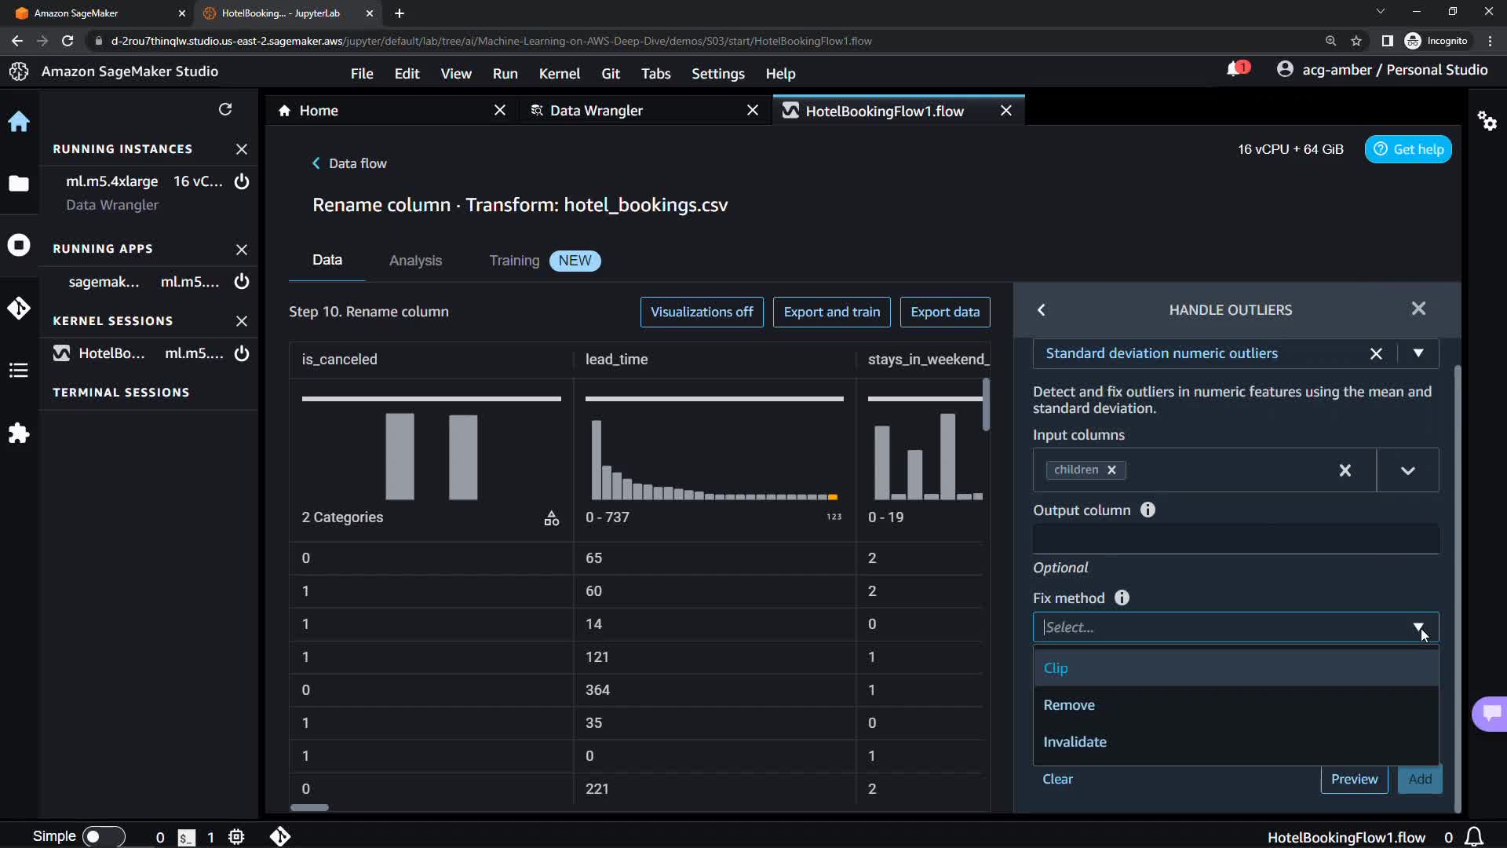Image resolution: width=1507 pixels, height=848 pixels.
Task: Click the Preview button
Action: [x=1354, y=779]
